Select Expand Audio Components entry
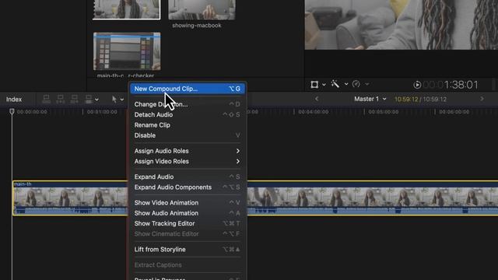498x280 pixels. click(188, 187)
